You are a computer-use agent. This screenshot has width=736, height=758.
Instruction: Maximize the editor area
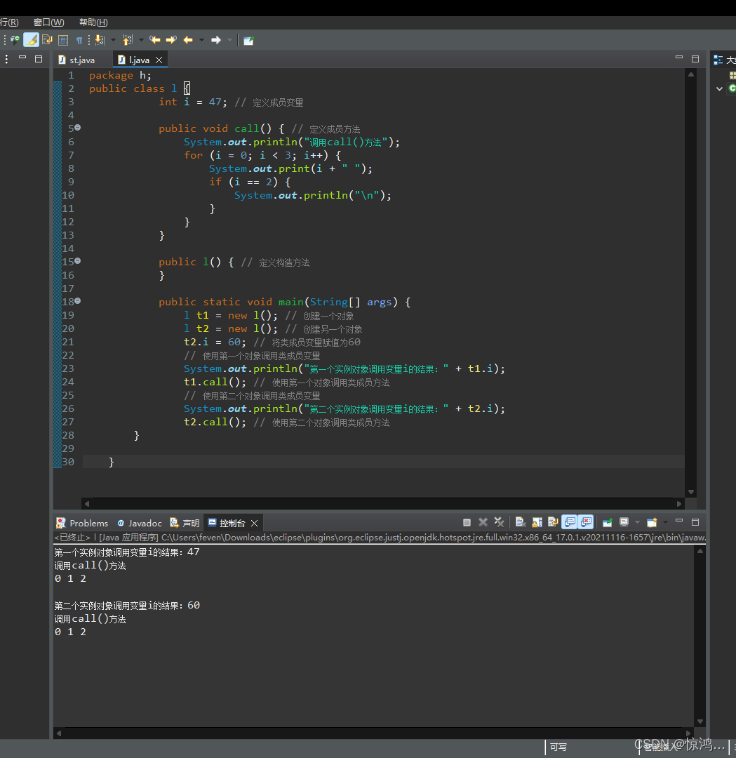tap(695, 58)
